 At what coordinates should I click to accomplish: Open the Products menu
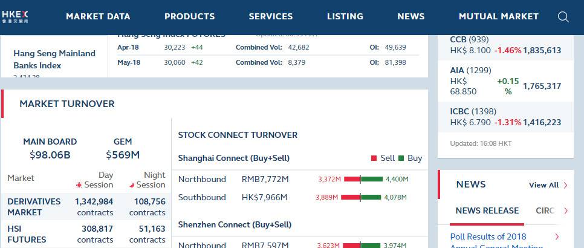coord(189,16)
